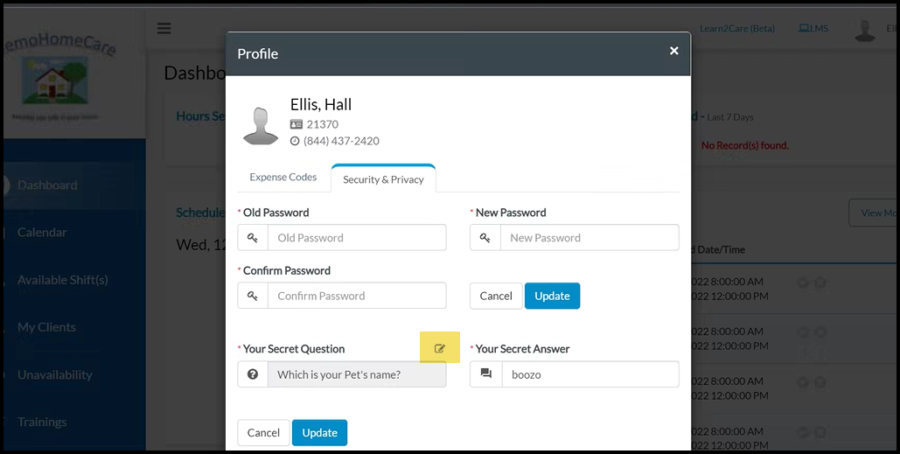This screenshot has height=454, width=900.
Task: Click the key icon beside New Password
Action: click(485, 238)
